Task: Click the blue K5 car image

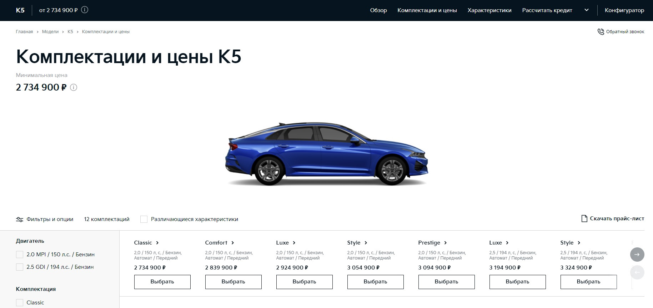Action: tap(326, 154)
